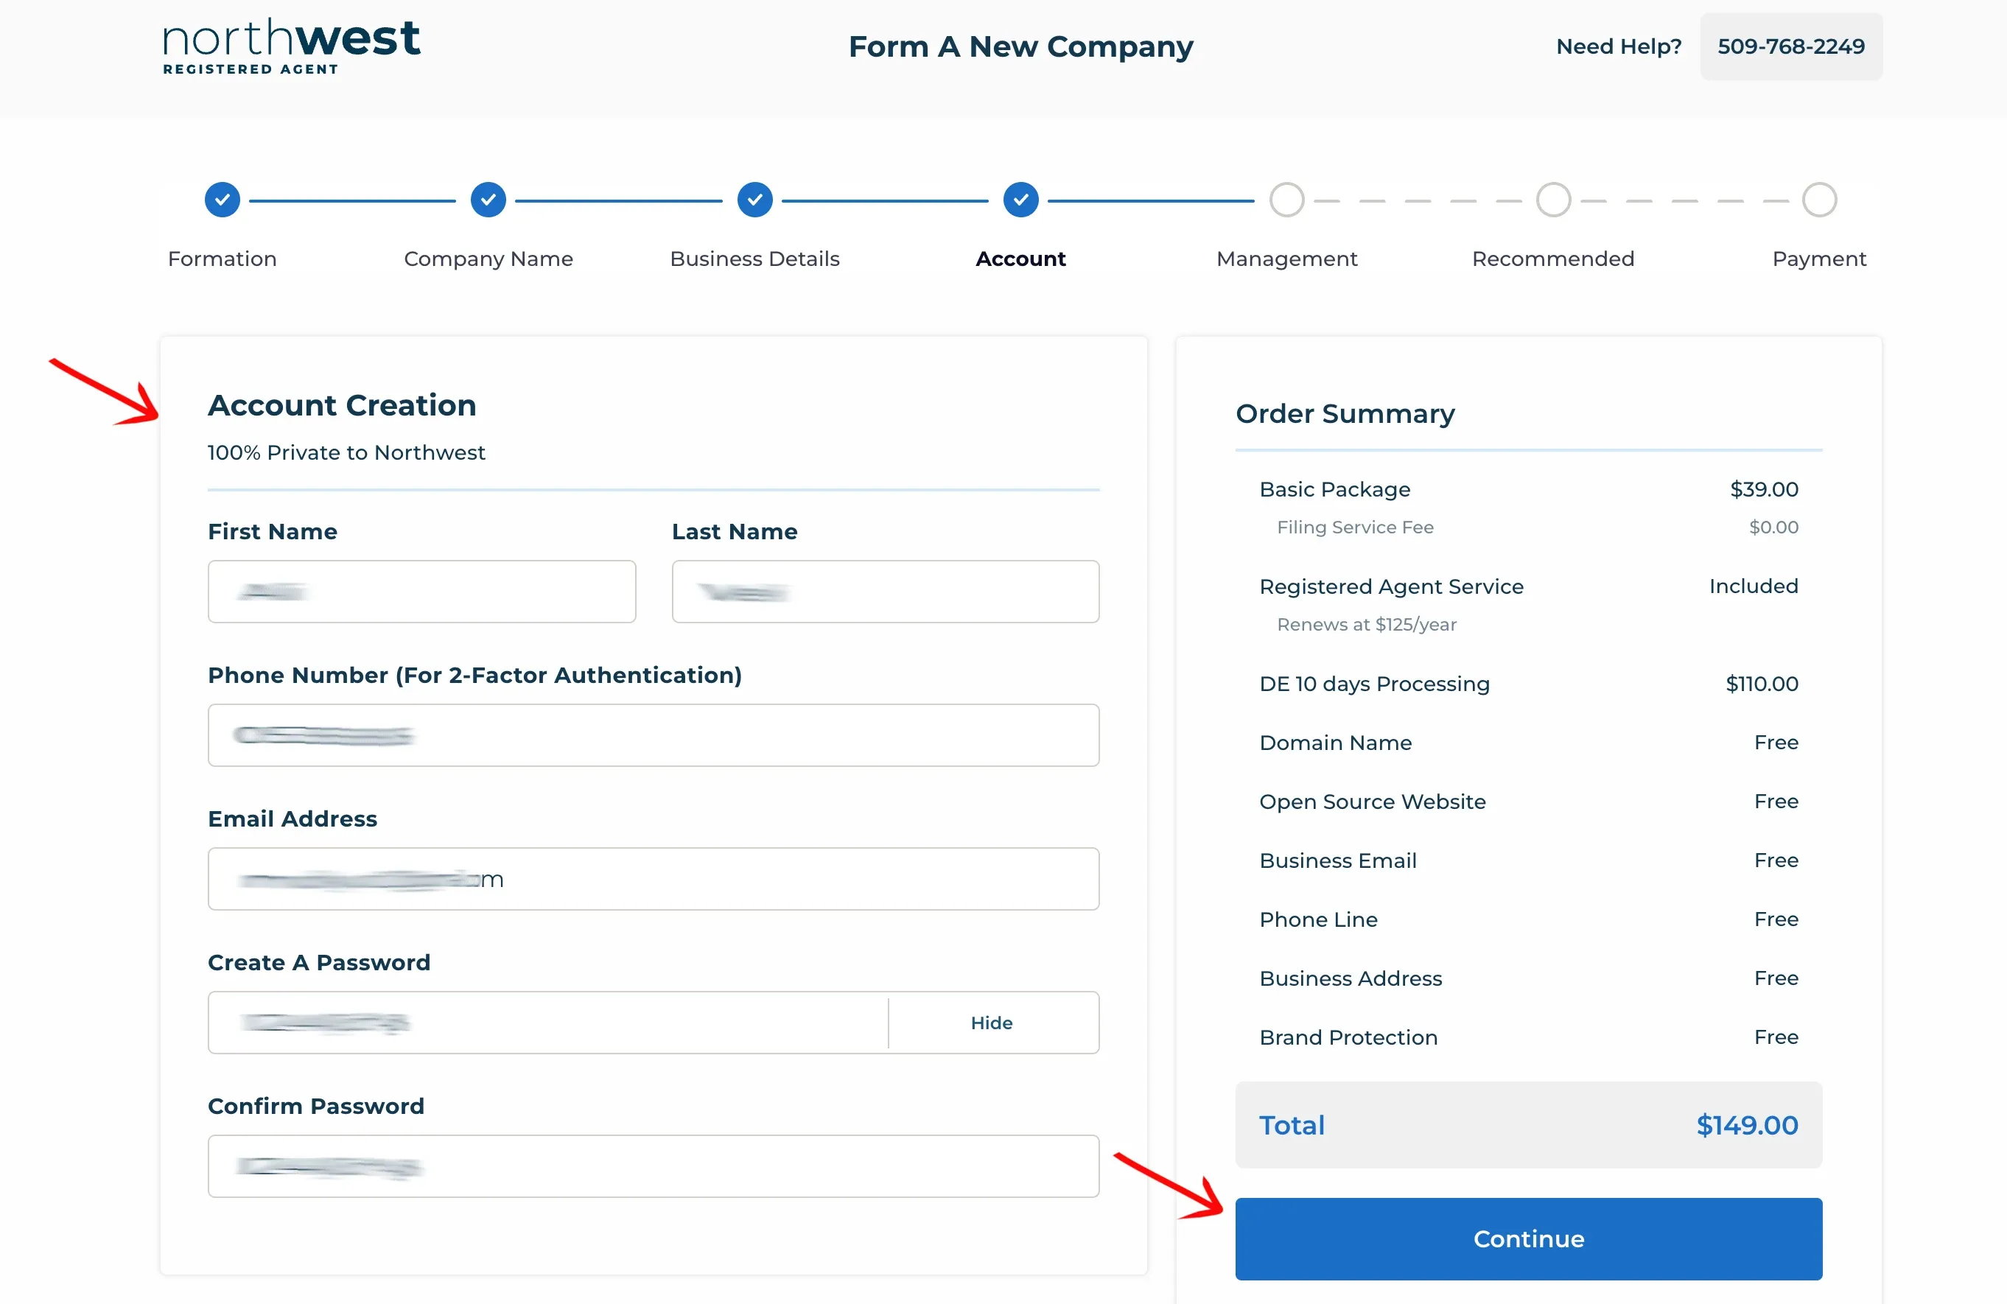Click the 100% Private to Northwest text

[x=346, y=453]
